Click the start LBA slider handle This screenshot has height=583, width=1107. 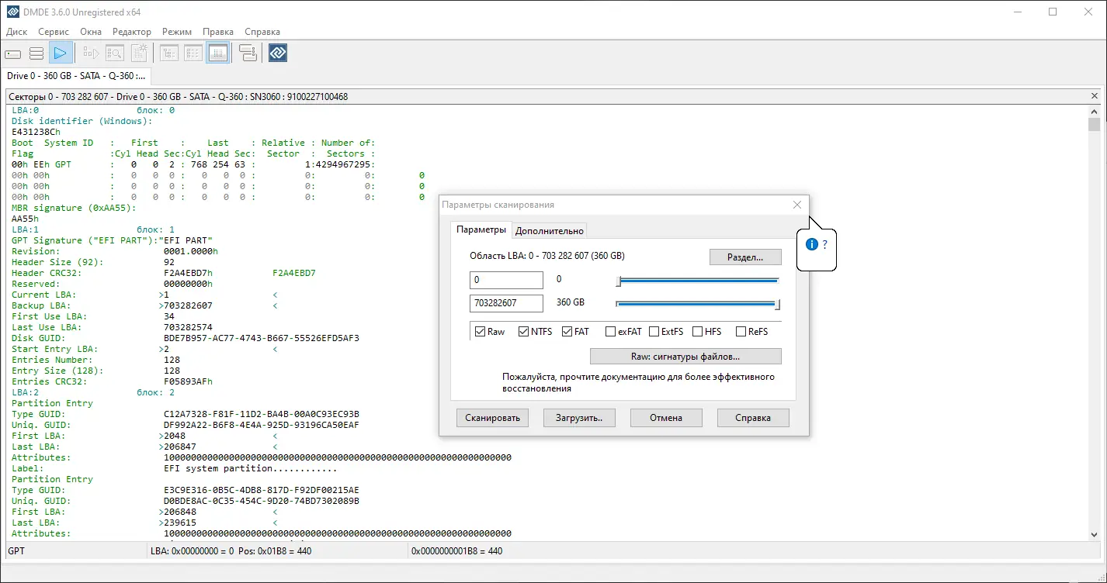click(x=619, y=281)
